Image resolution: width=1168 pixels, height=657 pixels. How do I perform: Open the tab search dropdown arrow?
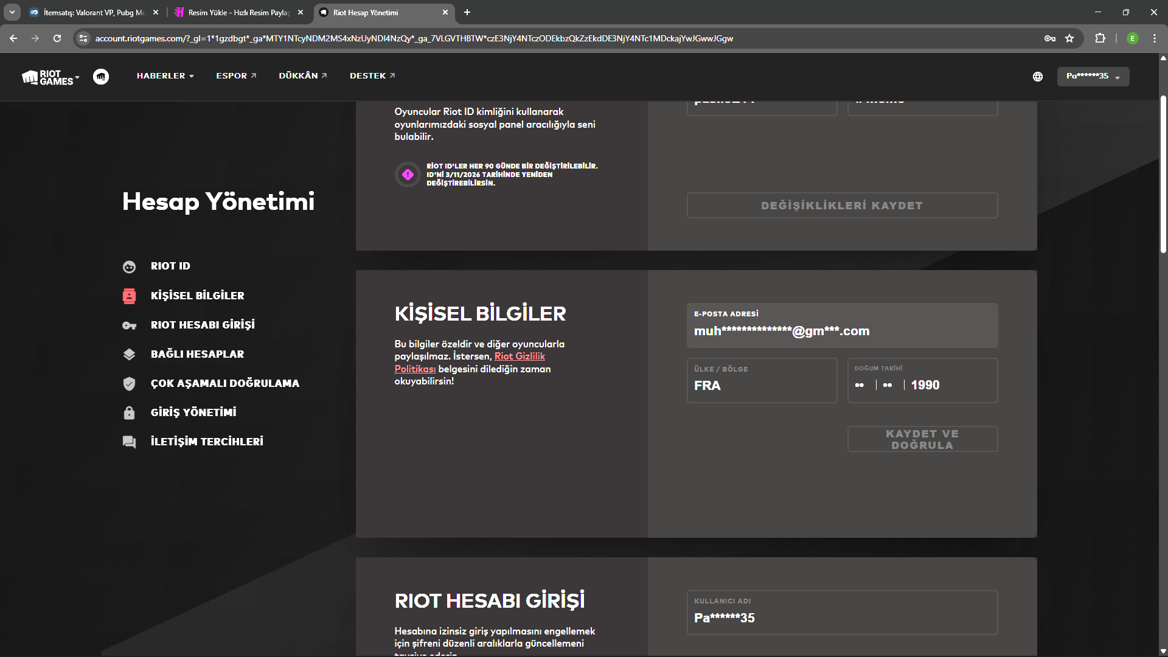tap(12, 12)
